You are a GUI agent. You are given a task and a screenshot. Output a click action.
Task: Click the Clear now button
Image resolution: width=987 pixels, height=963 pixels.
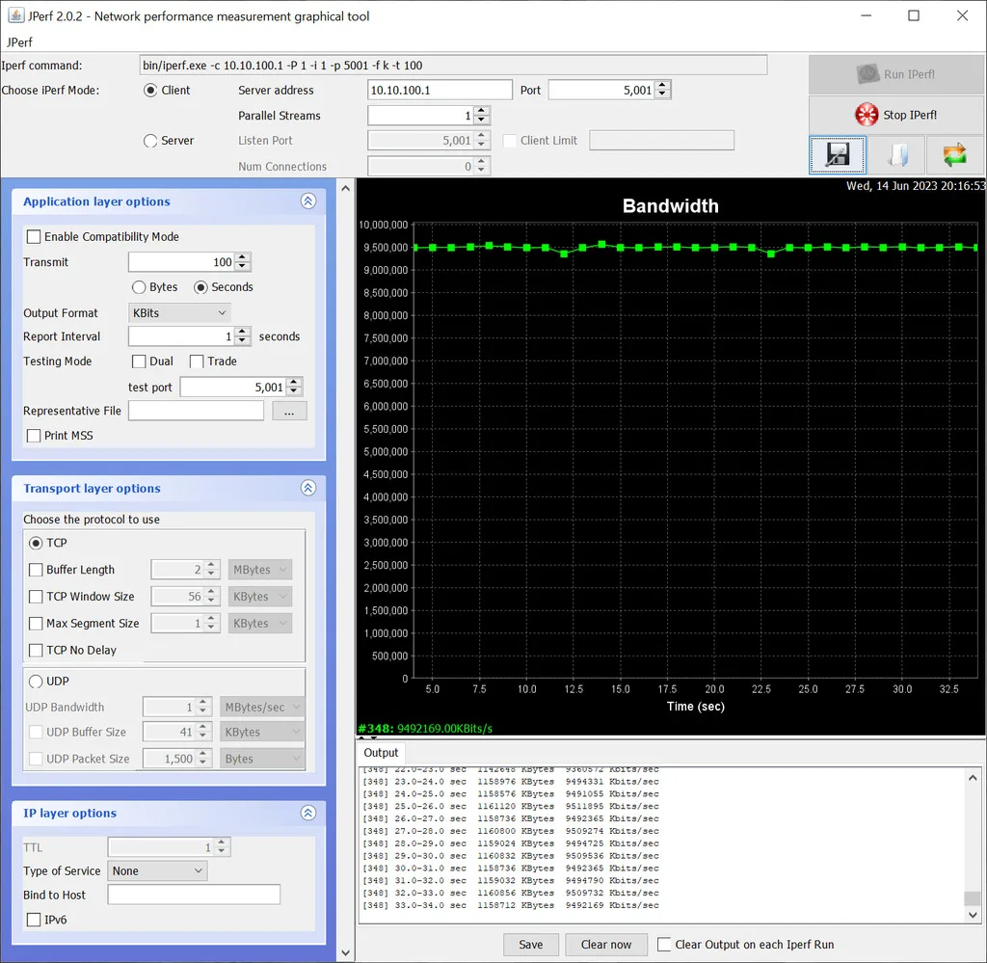pos(606,945)
